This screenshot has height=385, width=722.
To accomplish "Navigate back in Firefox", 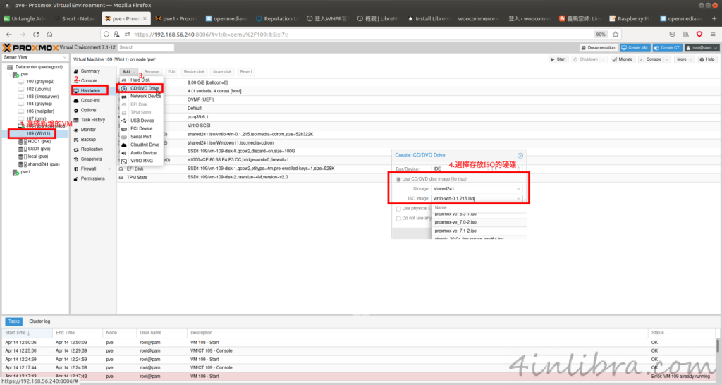I will 8,34.
